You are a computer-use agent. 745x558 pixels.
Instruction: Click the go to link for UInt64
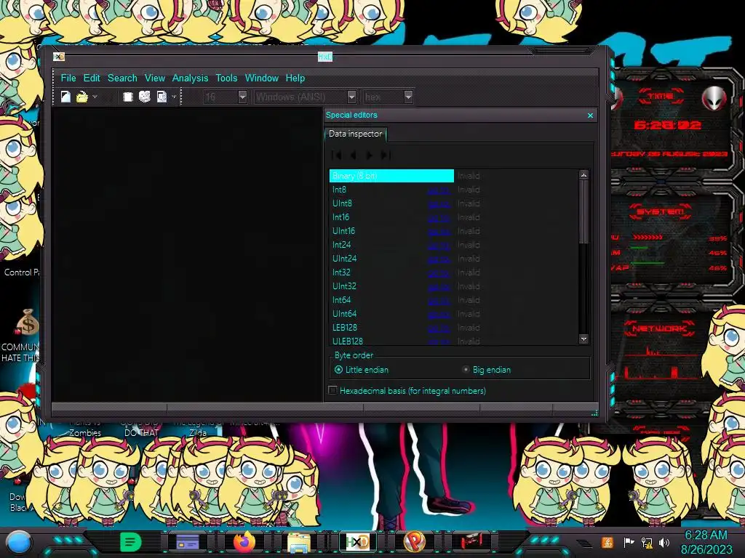pyautogui.click(x=439, y=314)
